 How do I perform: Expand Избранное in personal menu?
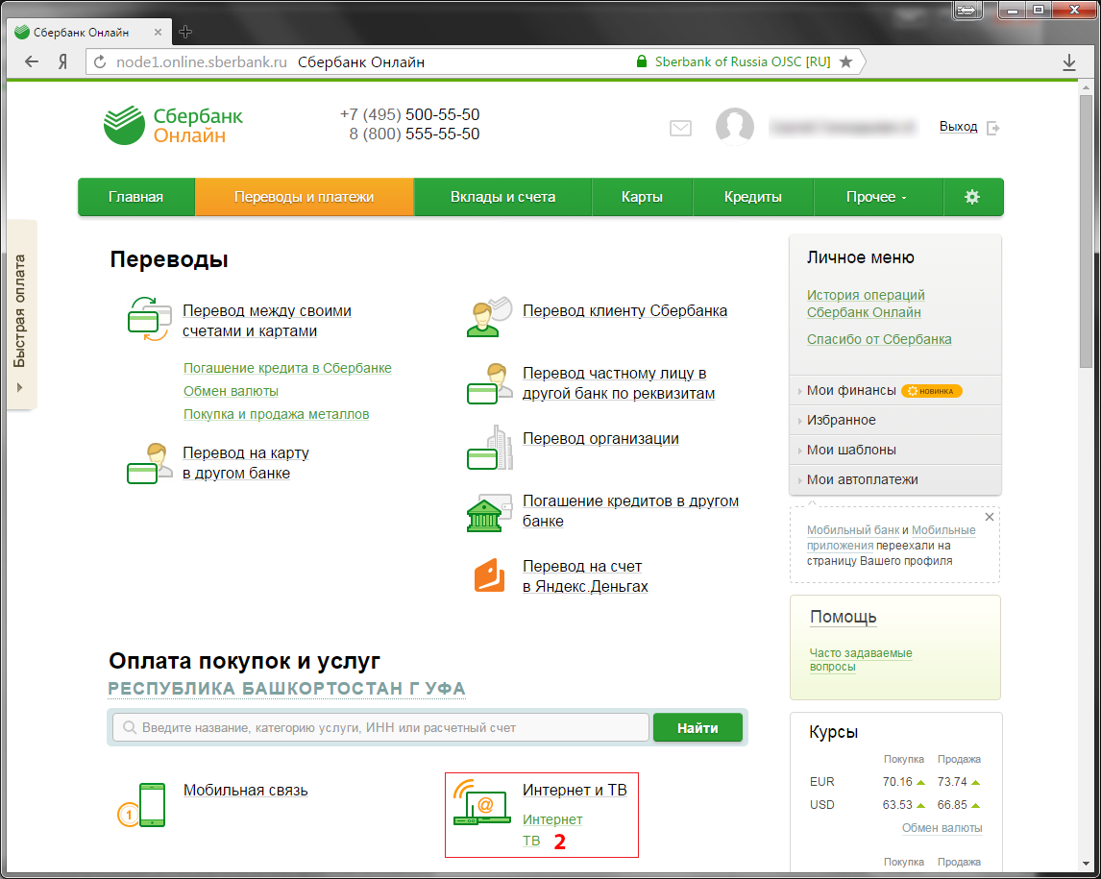tap(895, 420)
